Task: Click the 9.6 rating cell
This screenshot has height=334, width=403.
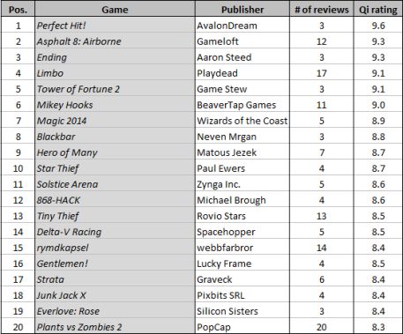Action: pyautogui.click(x=378, y=26)
